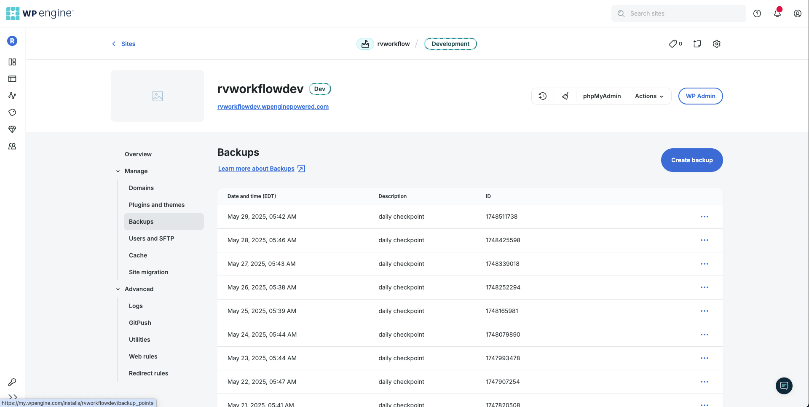Viewport: 809px width, 407px height.
Task: Open options for May 22 backup
Action: 705,382
